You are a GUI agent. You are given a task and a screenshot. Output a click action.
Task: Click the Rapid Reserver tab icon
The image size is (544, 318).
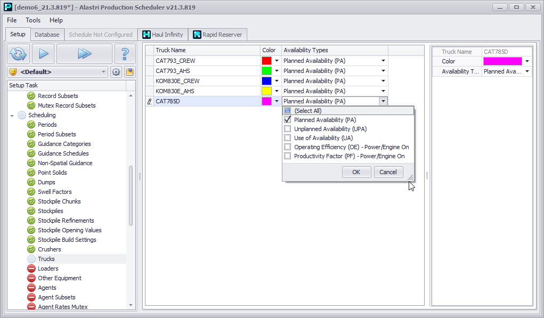[x=197, y=35]
